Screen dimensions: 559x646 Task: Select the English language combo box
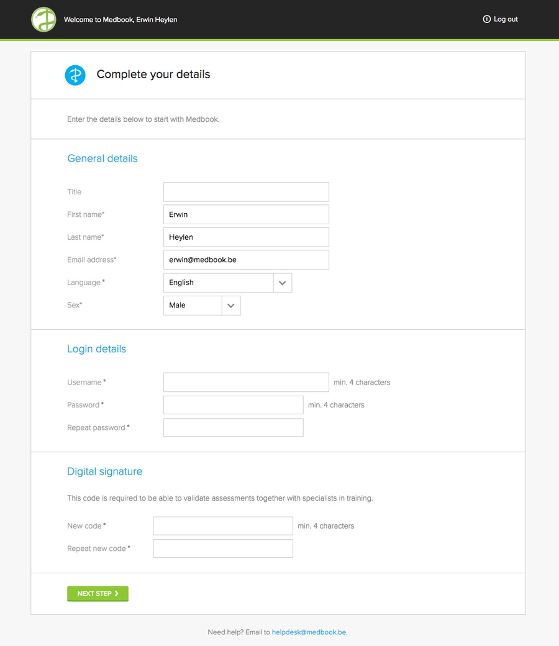227,283
